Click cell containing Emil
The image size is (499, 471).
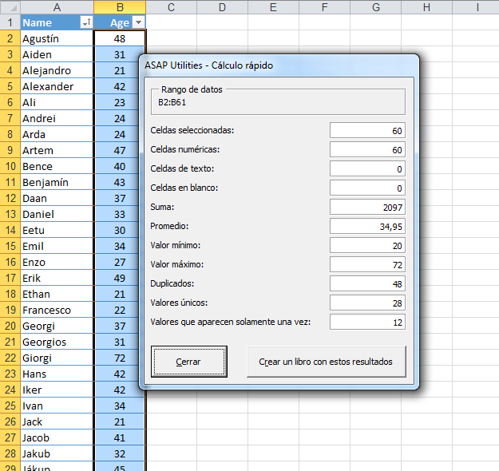click(x=57, y=246)
